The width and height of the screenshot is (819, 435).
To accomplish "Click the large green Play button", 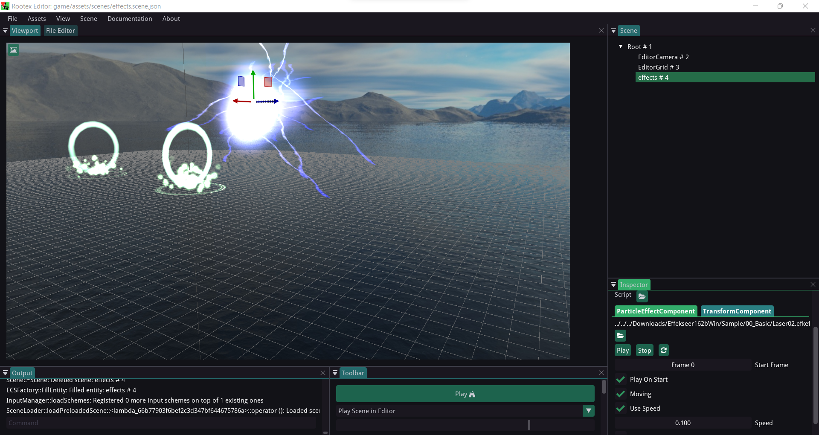I will tap(465, 394).
